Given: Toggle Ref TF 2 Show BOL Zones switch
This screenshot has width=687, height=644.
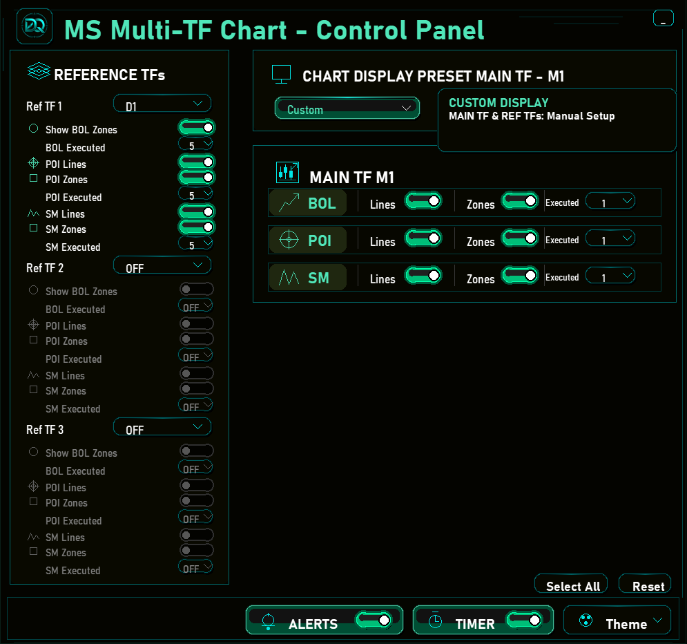Looking at the screenshot, I should click(197, 290).
